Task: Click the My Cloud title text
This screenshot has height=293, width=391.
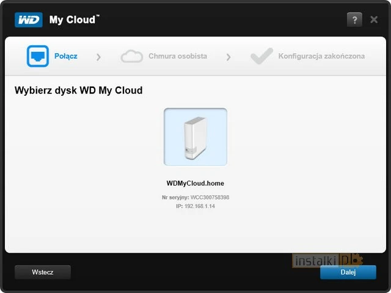Action: click(74, 20)
